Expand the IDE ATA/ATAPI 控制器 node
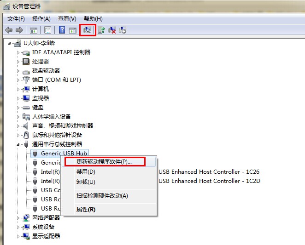This screenshot has height=245, width=305. [x=18, y=52]
